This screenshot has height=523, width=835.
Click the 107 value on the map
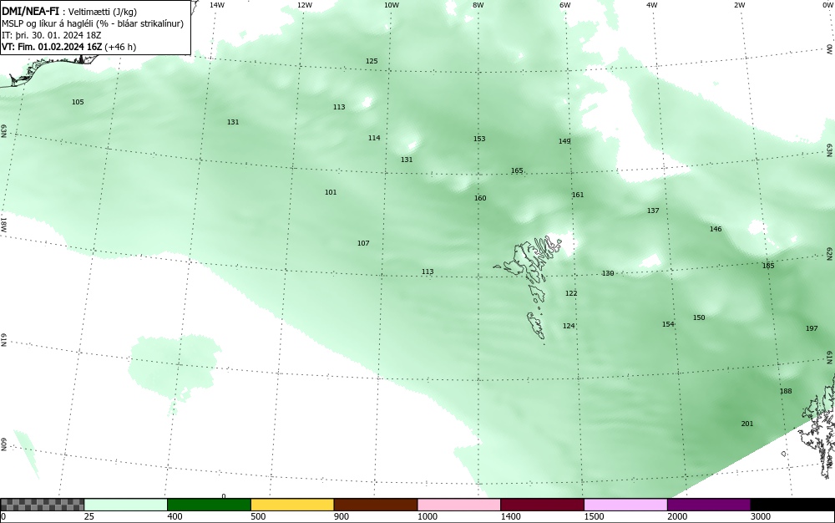(363, 243)
